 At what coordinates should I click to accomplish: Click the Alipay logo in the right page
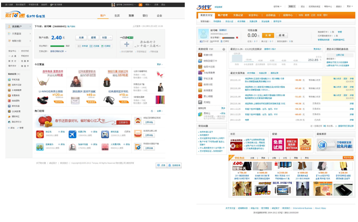coord(205,7)
